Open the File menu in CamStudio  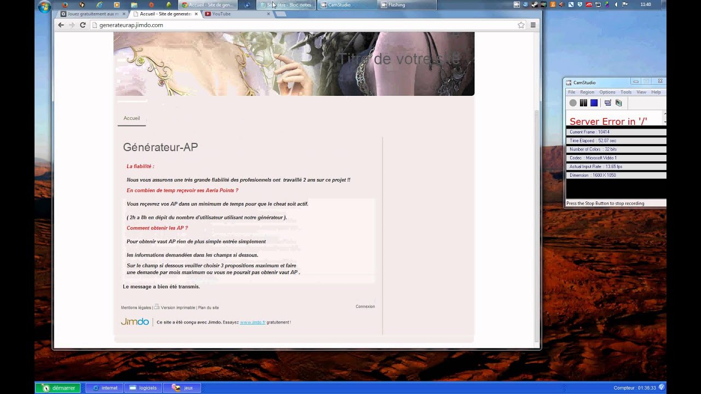point(571,92)
